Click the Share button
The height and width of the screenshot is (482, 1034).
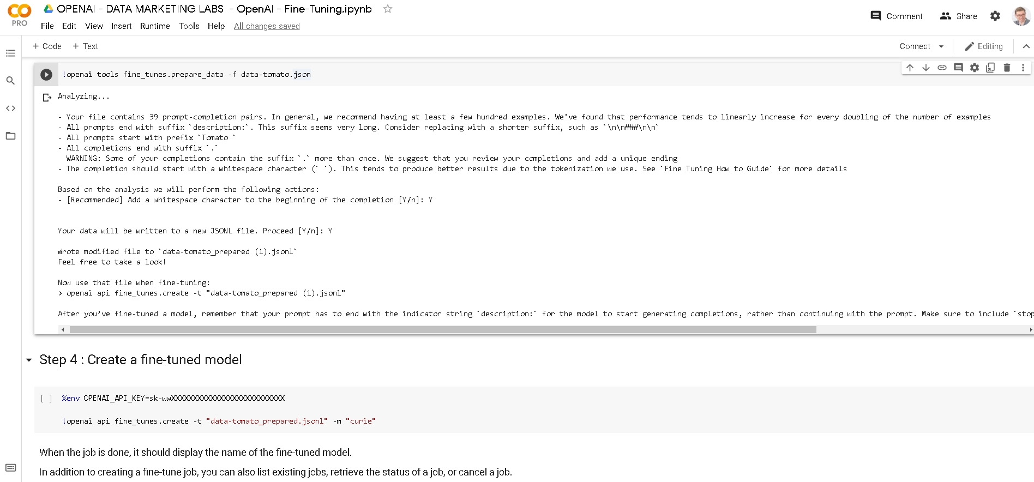click(958, 16)
